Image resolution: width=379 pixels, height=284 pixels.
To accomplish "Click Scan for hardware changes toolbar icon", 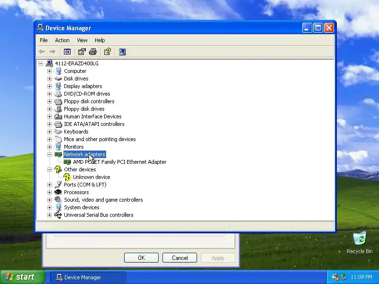I will (122, 52).
